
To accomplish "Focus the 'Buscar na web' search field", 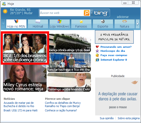I will (x=62, y=13).
